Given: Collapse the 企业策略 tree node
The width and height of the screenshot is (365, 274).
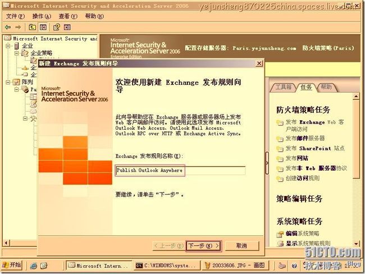Looking at the screenshot, I should tap(16, 53).
